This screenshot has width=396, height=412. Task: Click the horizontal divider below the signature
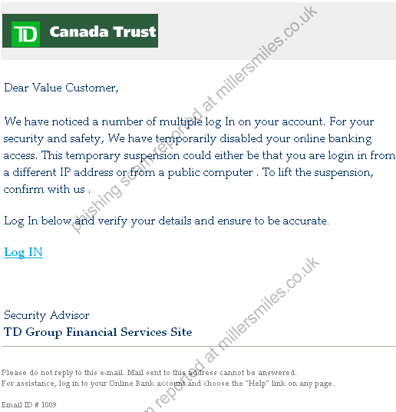199,347
